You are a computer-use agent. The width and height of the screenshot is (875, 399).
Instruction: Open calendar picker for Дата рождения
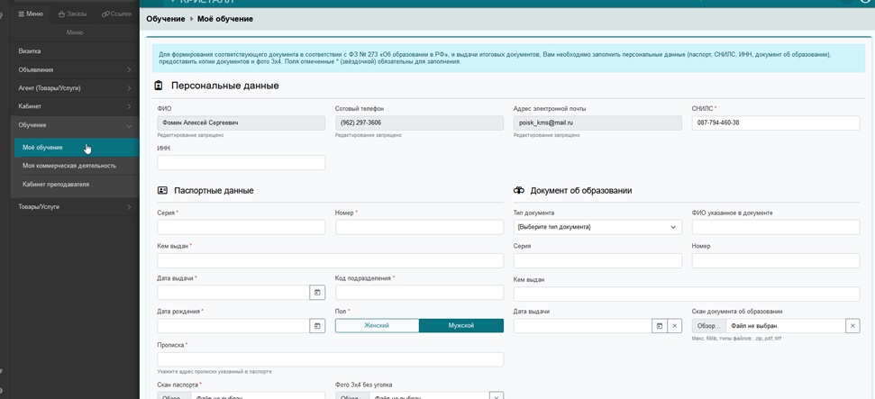click(x=317, y=326)
